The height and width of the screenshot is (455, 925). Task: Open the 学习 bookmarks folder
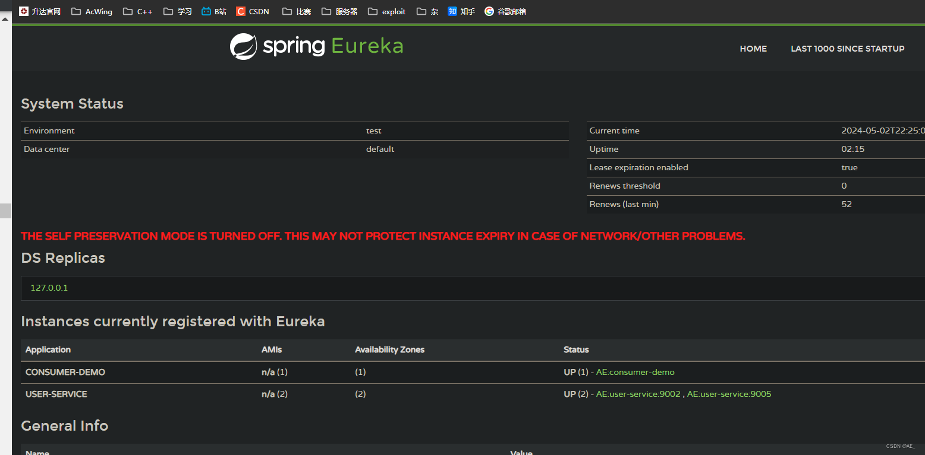click(177, 11)
